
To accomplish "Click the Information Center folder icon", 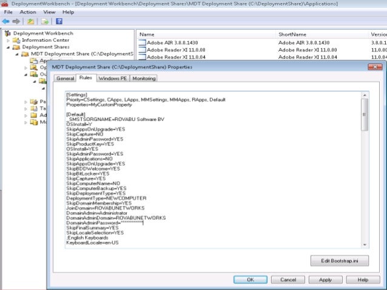I will (16, 40).
